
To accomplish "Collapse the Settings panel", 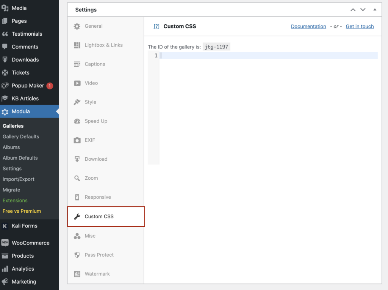I will [374, 9].
